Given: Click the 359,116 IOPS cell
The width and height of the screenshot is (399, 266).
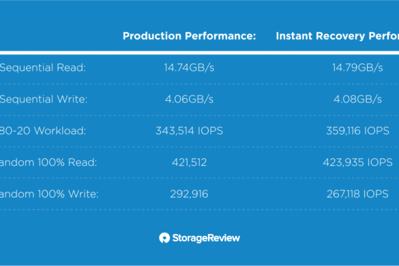Looking at the screenshot, I should 357,131.
